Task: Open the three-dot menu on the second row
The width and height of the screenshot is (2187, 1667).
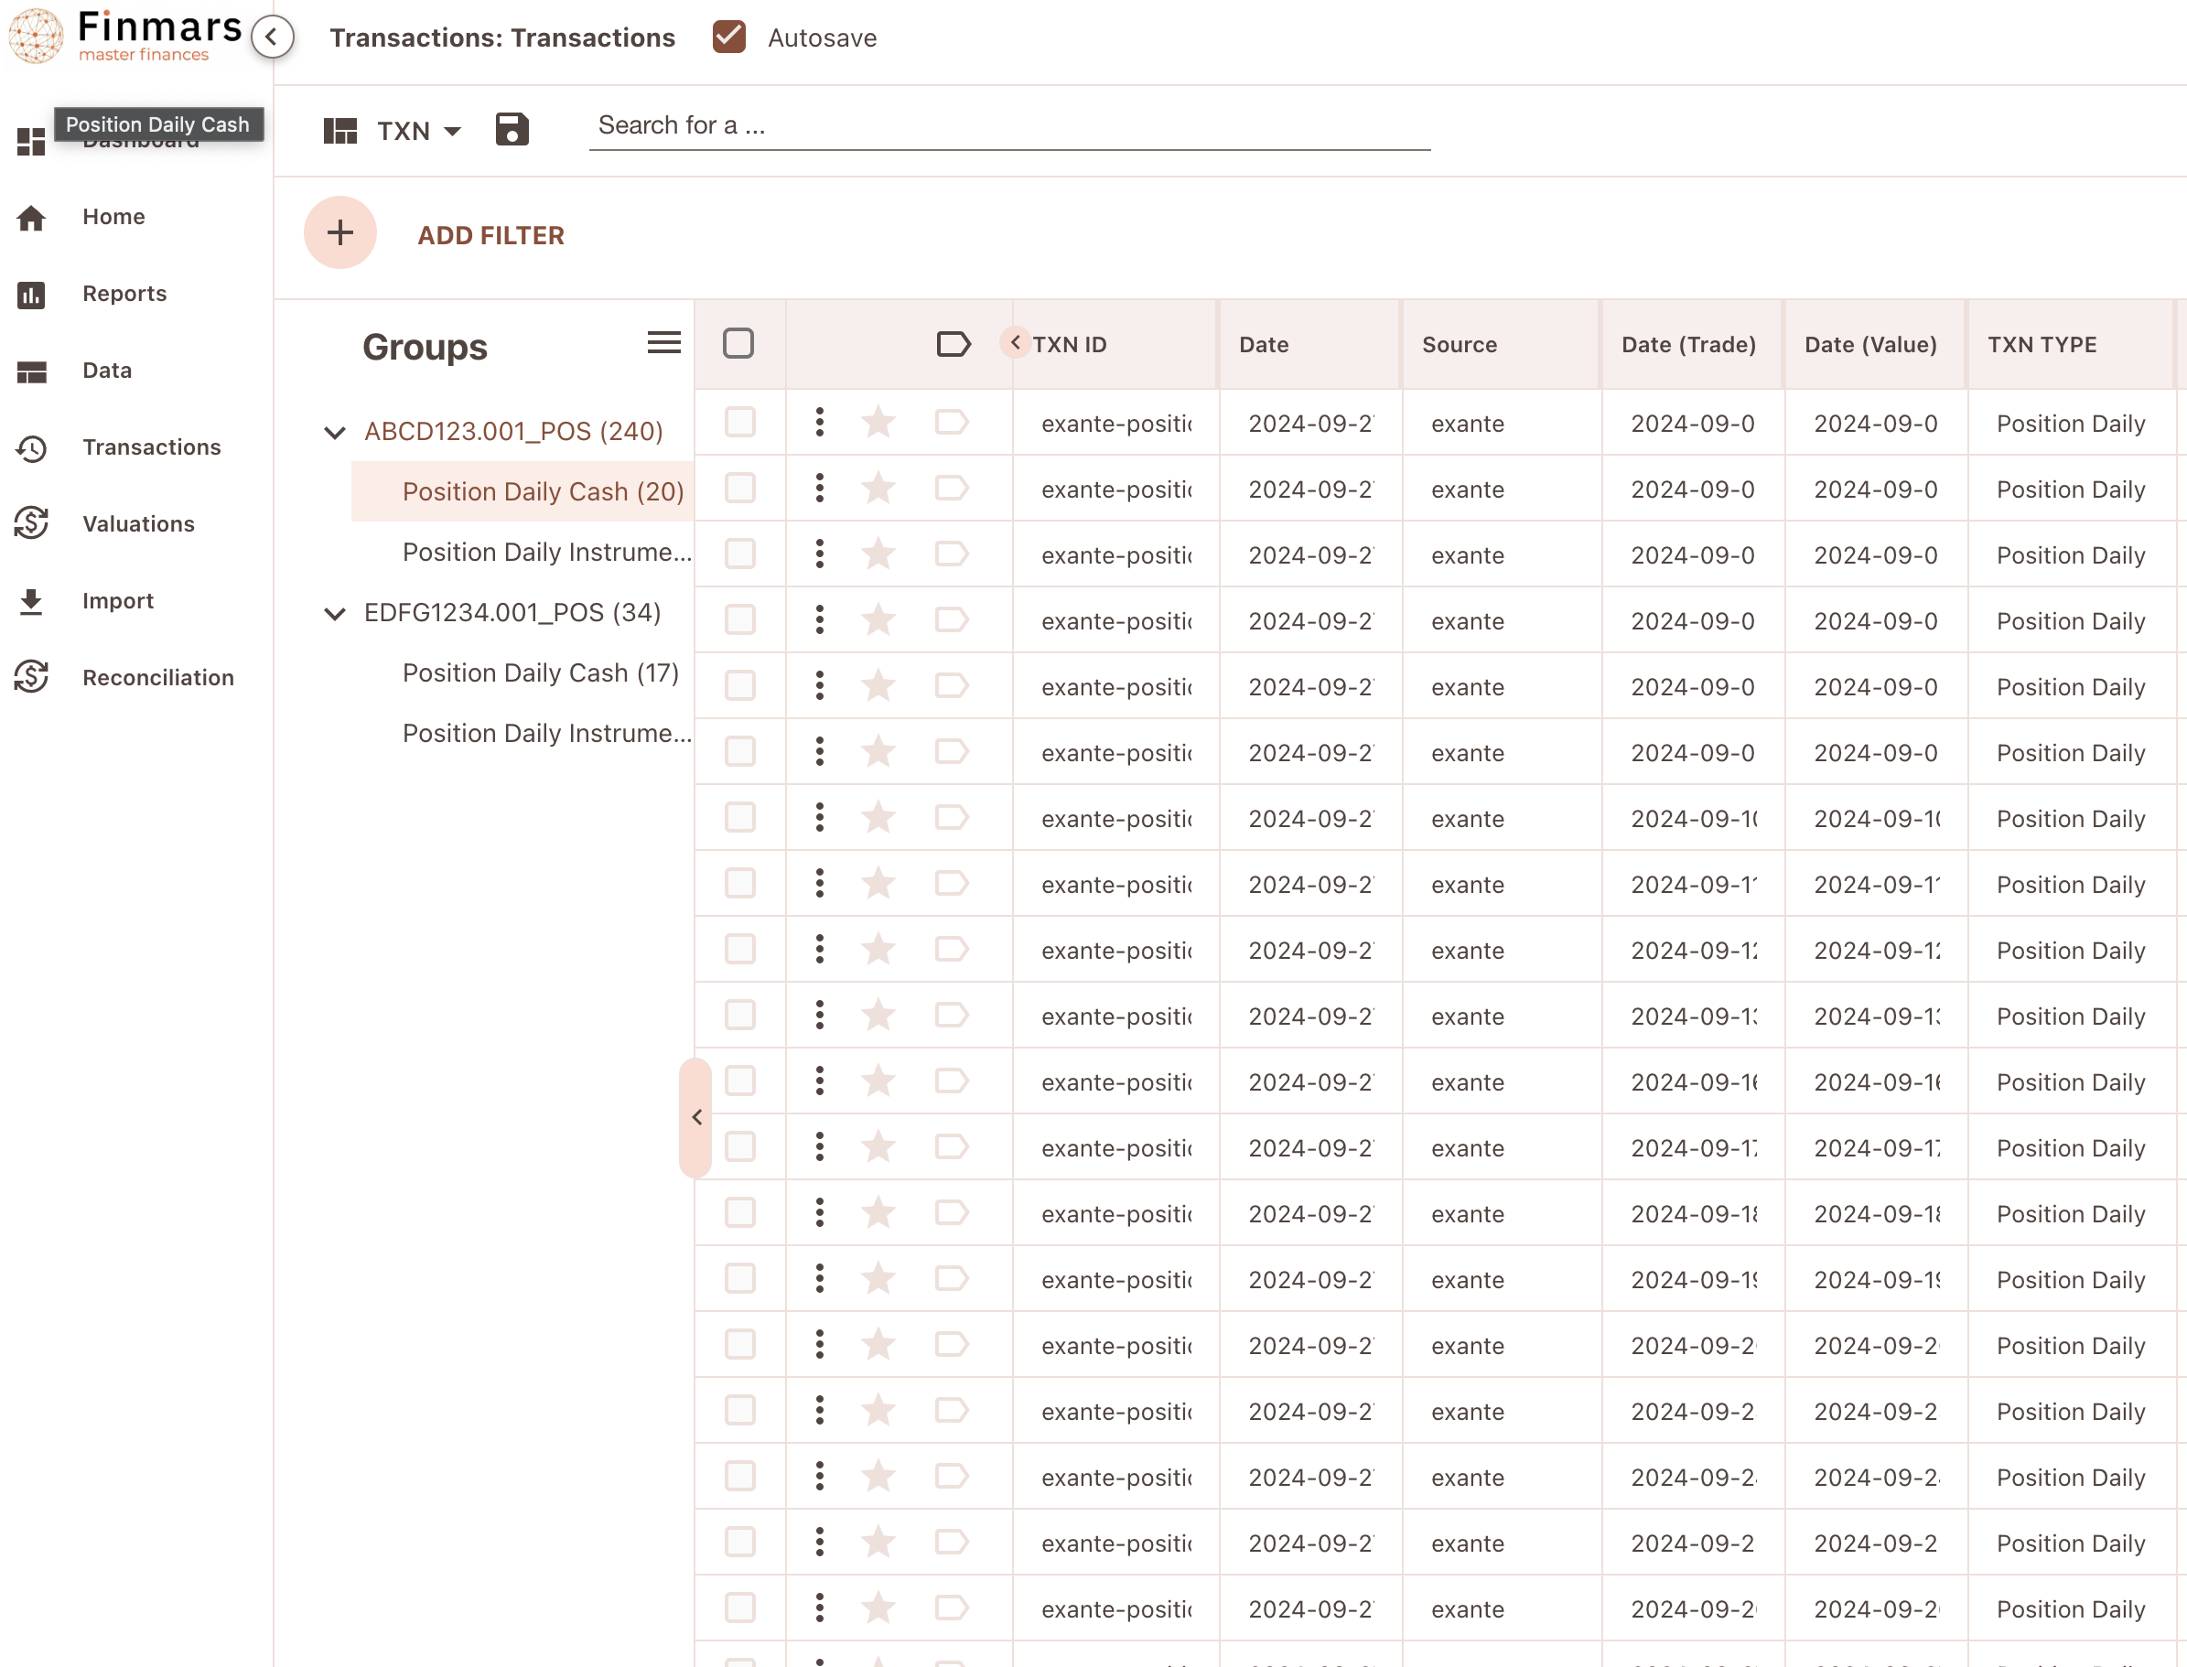Action: (x=820, y=489)
